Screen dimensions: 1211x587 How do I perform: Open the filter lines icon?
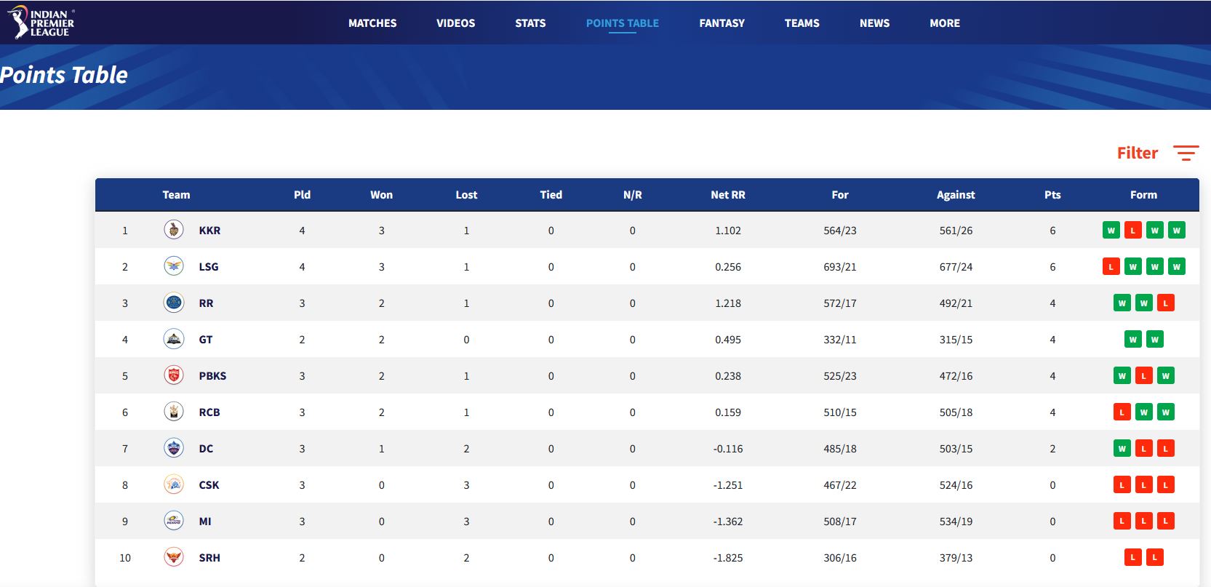[x=1186, y=153]
